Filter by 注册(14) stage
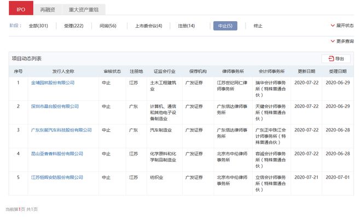This screenshot has height=217, width=361. click(x=187, y=26)
